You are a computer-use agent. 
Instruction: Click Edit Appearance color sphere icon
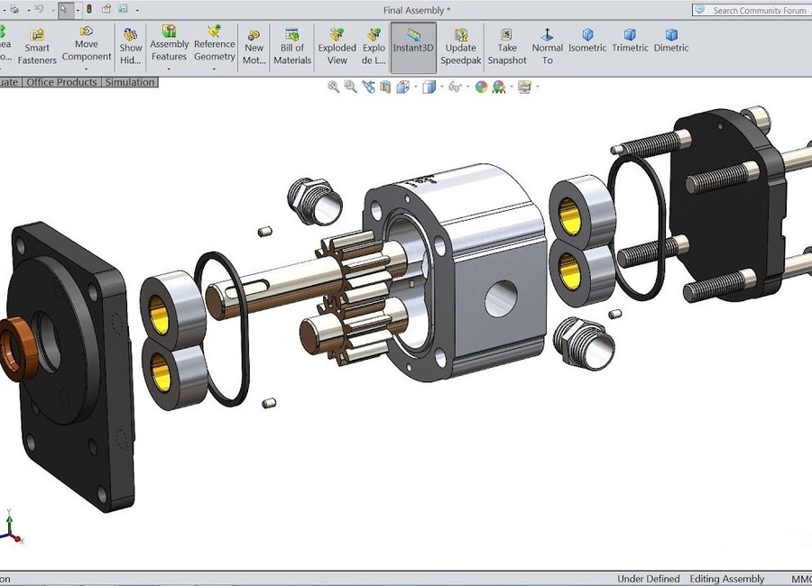click(481, 87)
